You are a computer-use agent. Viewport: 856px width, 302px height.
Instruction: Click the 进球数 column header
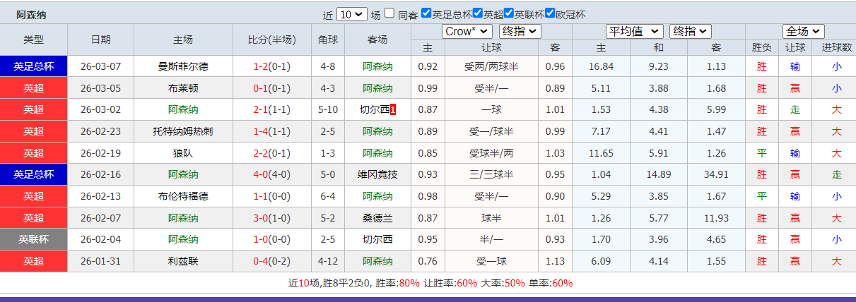[836, 48]
